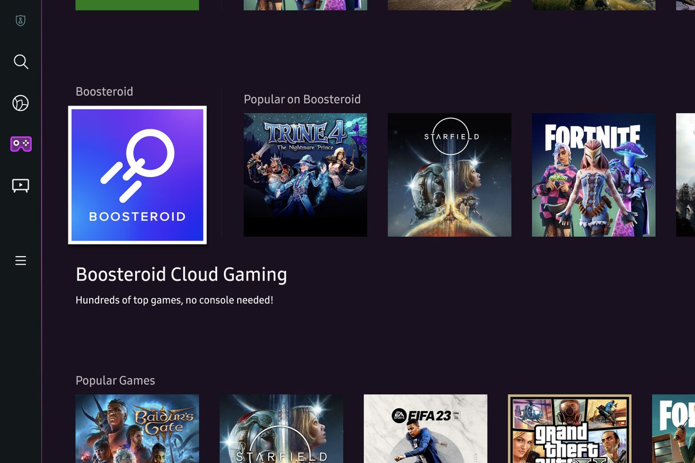The width and height of the screenshot is (695, 463).
Task: Select cut-off Fortnite tile in Popular Games
Action: coord(673,428)
